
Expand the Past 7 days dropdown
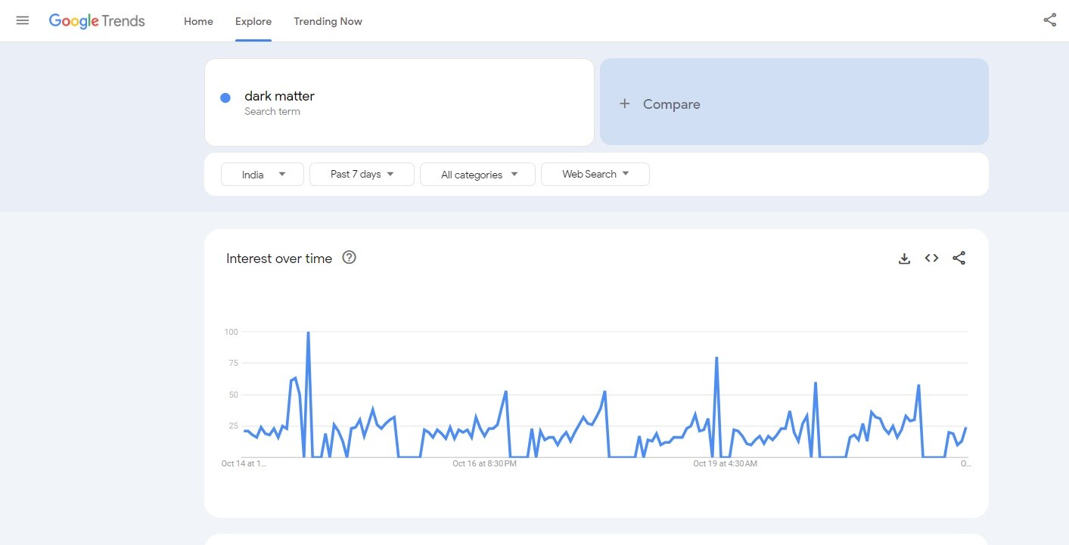point(362,175)
